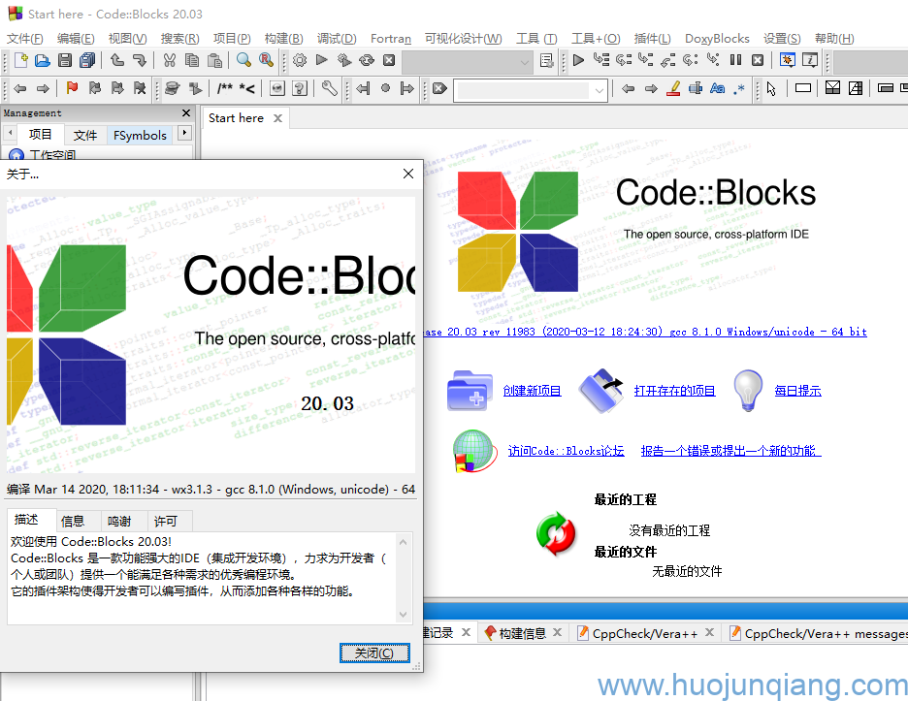Open Replace with the R magnifier icon
Screen dimensions: 908x701
[x=267, y=60]
